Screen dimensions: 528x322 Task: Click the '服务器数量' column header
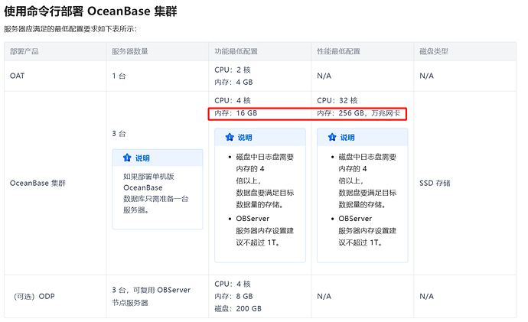click(x=130, y=51)
